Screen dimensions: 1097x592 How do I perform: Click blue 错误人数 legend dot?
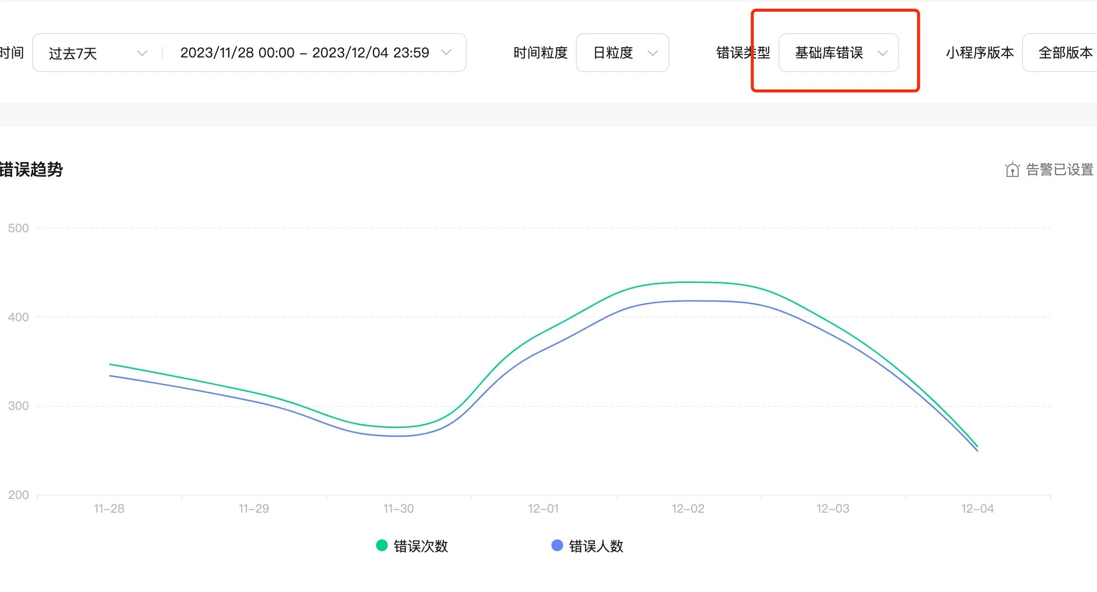557,545
